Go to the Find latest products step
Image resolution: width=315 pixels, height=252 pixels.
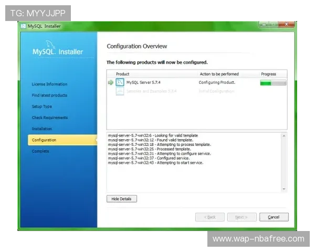49,95
